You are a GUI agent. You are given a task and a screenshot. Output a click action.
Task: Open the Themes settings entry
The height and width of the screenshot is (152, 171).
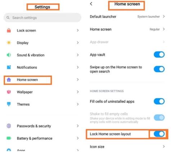pyautogui.click(x=43, y=104)
